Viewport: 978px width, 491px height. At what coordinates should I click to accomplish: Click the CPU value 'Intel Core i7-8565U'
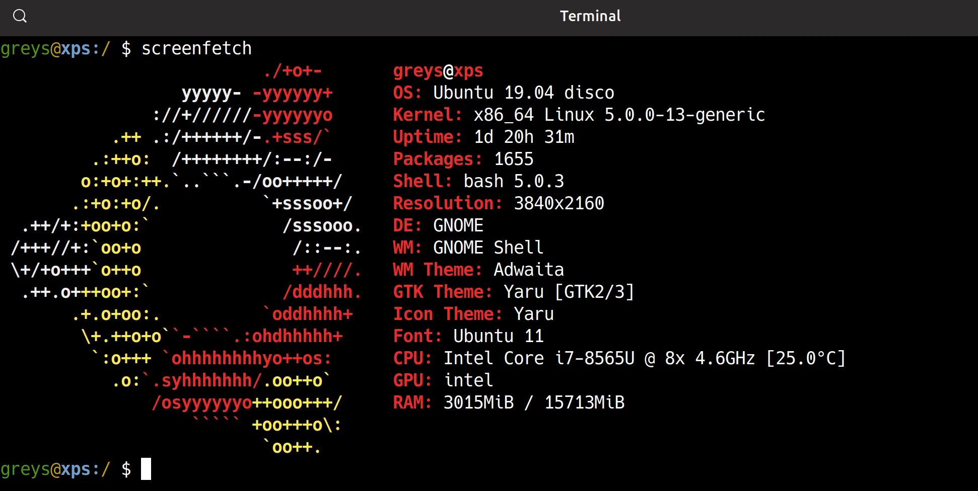tap(539, 358)
